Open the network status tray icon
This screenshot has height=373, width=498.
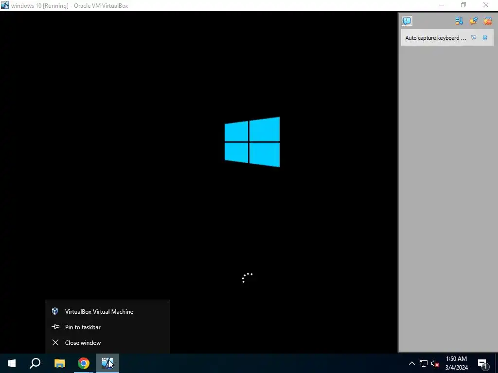(x=424, y=363)
